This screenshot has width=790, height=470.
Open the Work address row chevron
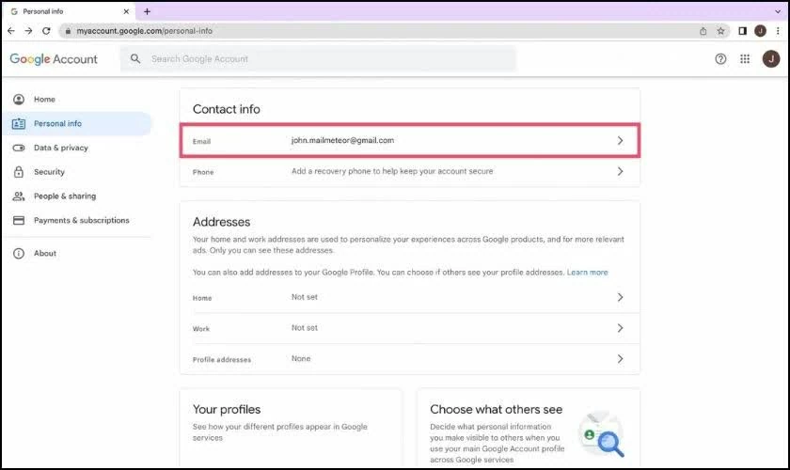[620, 328]
